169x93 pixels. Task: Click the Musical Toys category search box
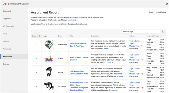point(141,32)
